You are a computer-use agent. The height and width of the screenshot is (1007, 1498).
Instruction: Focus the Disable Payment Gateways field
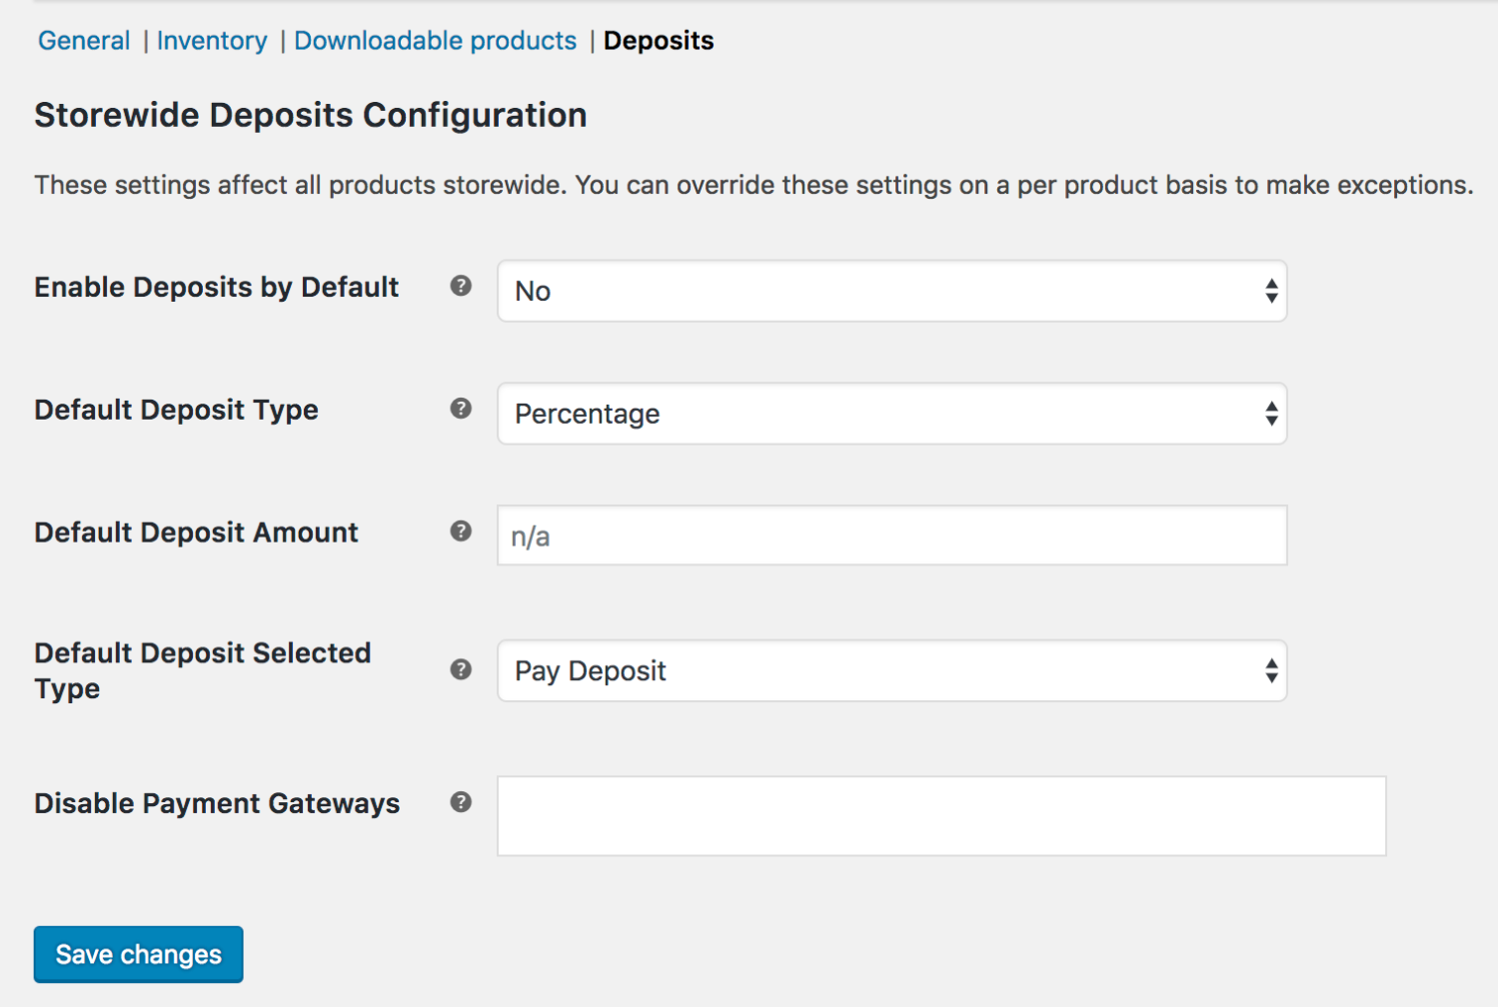pos(939,816)
